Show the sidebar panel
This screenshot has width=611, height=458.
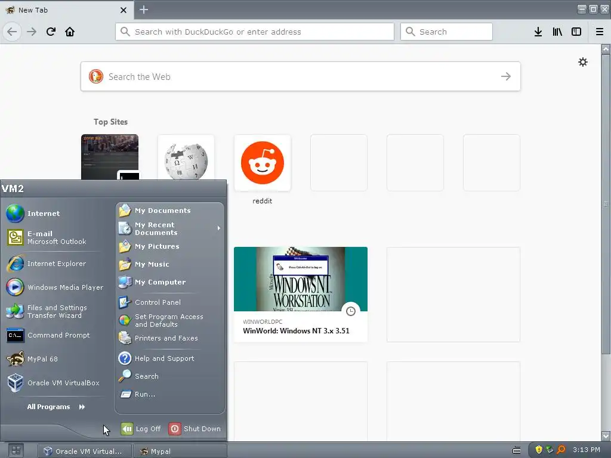click(576, 32)
